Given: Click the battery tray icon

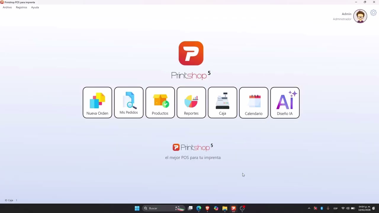Looking at the screenshot, I should pyautogui.click(x=353, y=208).
